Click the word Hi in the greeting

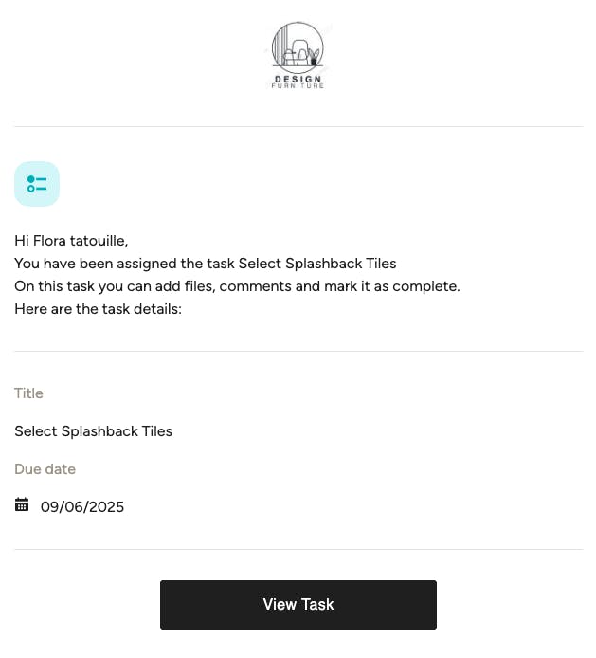(x=21, y=241)
